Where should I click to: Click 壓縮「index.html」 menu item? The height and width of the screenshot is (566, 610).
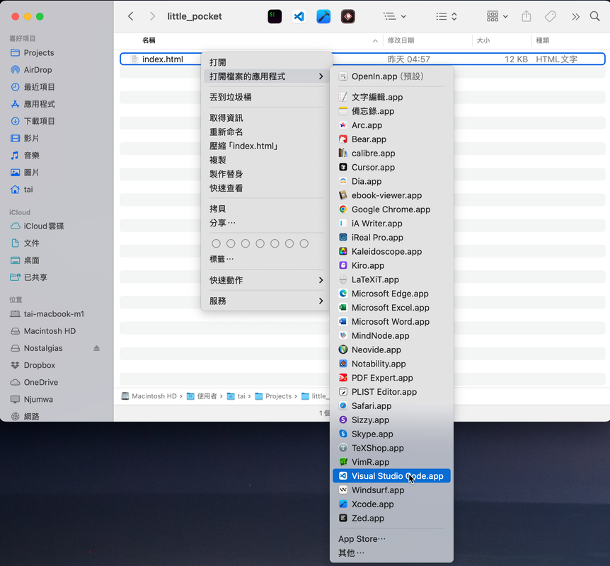[x=267, y=146]
